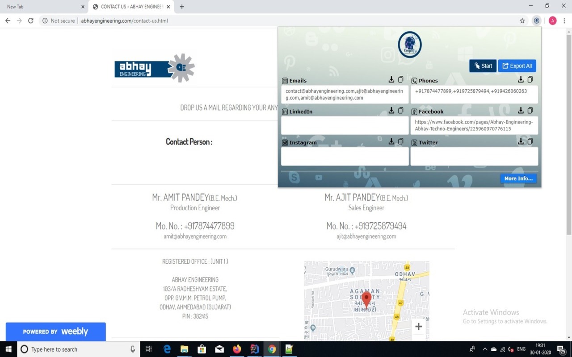Copy the LinkedIn results
The image size is (572, 357).
400,110
